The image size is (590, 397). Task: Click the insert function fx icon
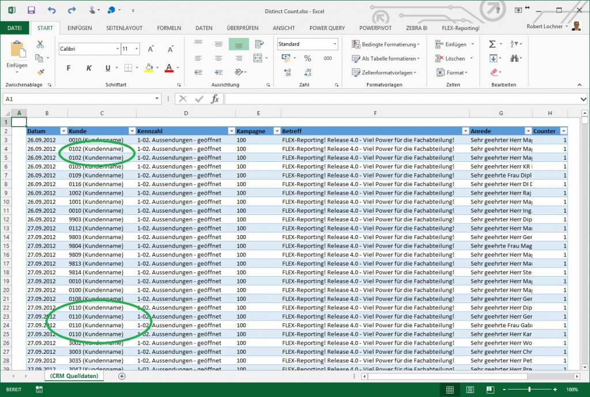215,99
